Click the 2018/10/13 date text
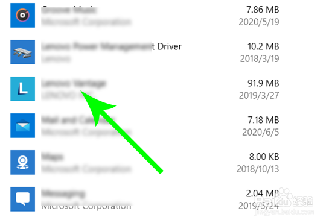332x223 pixels. (x=258, y=169)
